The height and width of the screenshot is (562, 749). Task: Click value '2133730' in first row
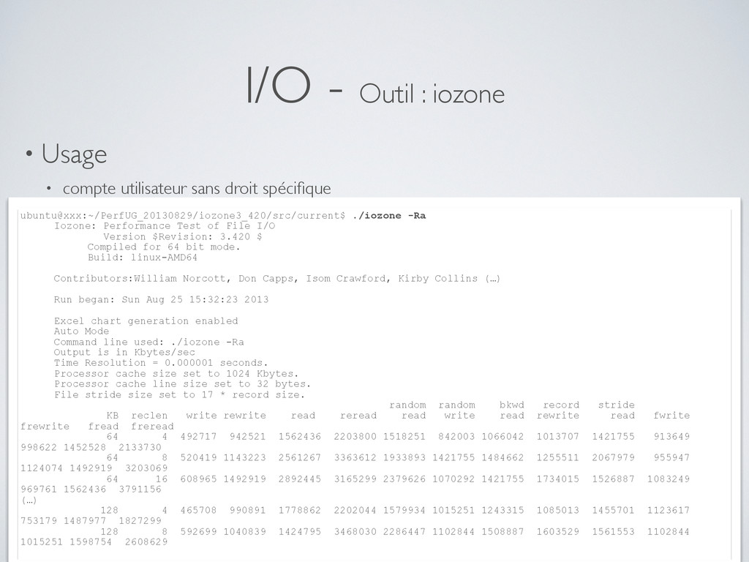tap(140, 448)
